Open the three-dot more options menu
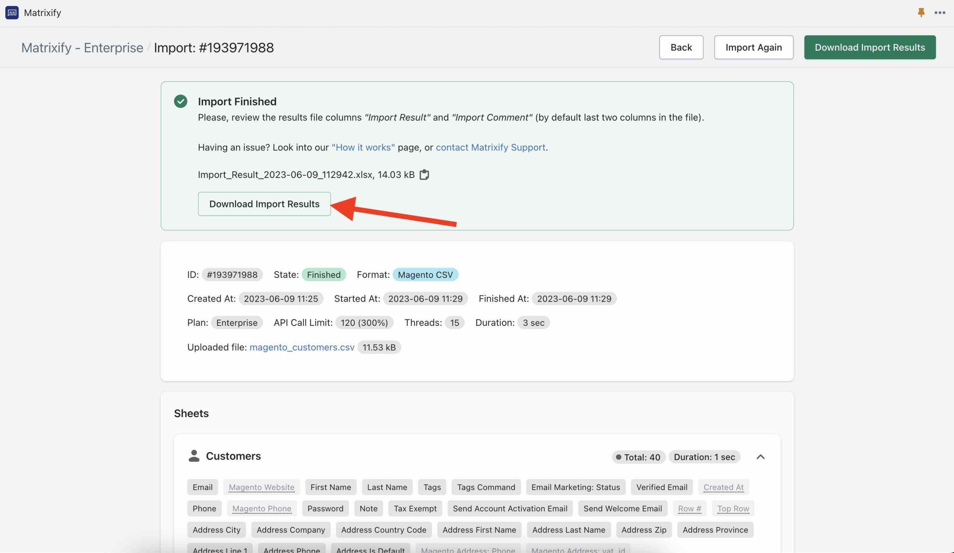Screen dimensions: 954x553 point(939,13)
